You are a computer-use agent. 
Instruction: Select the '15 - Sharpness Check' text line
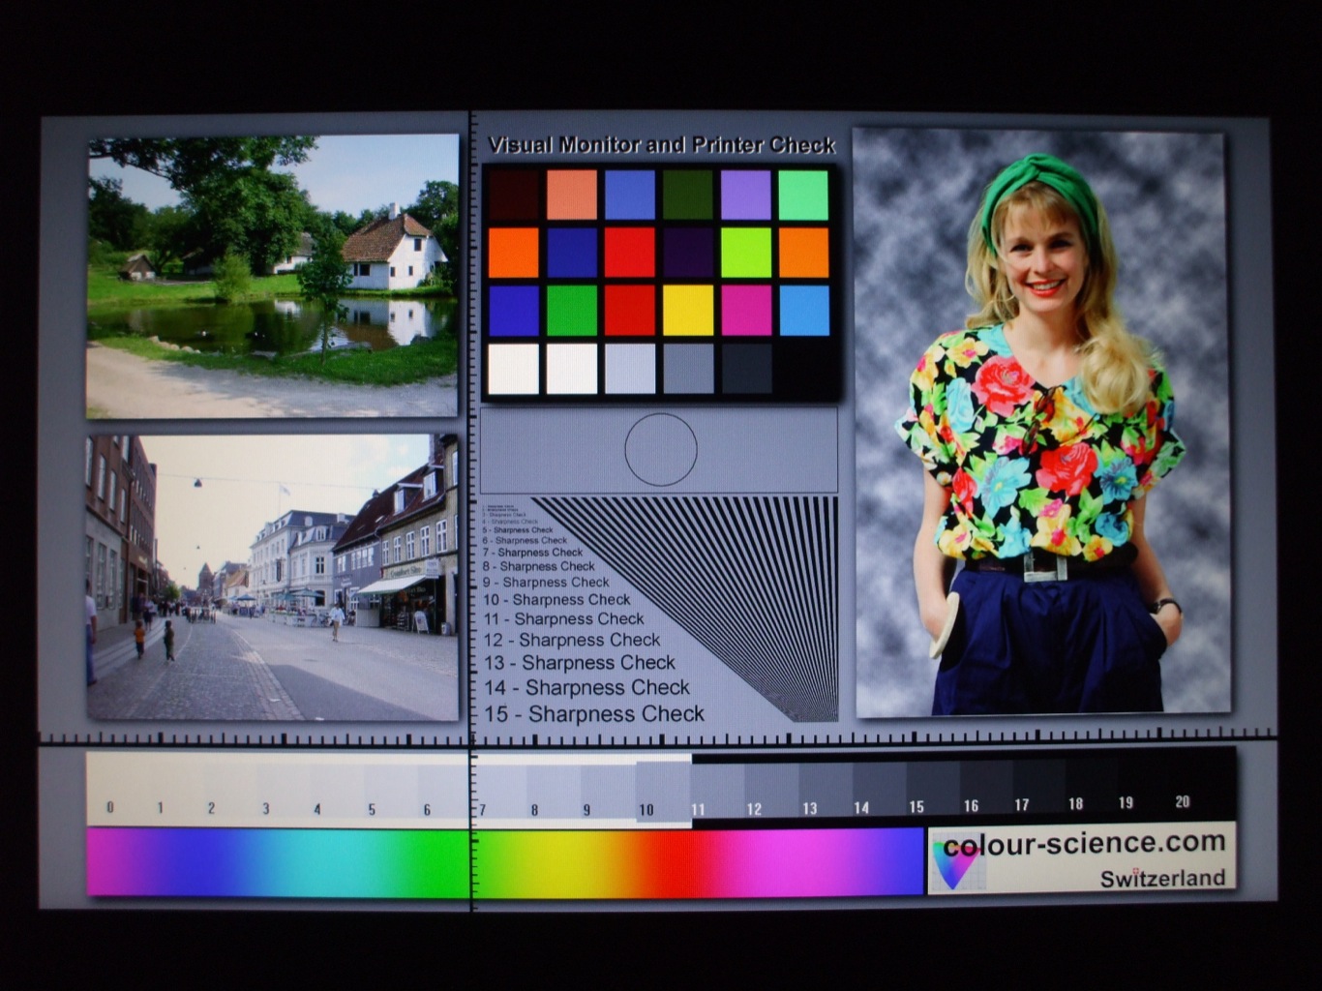(594, 714)
